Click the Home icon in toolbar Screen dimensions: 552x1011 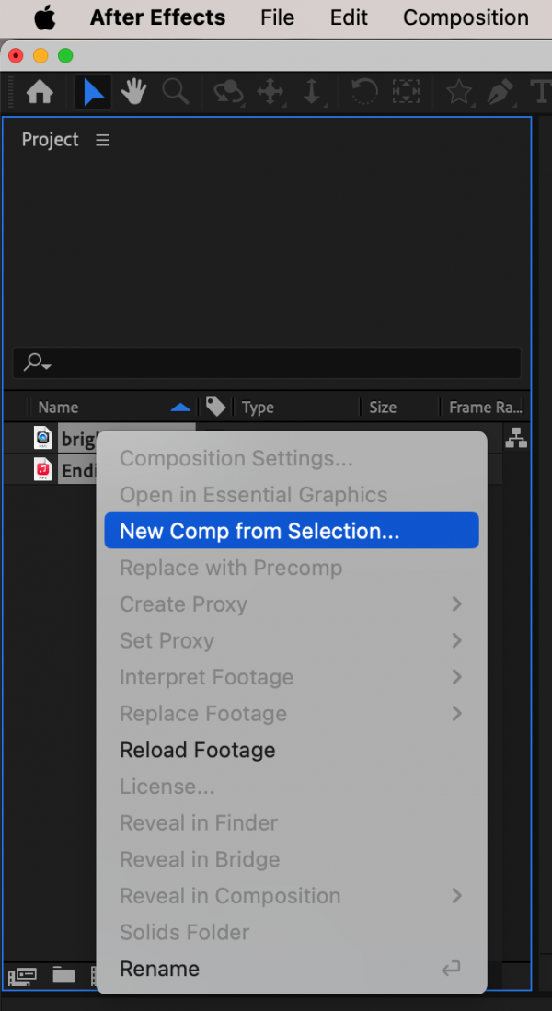(40, 92)
